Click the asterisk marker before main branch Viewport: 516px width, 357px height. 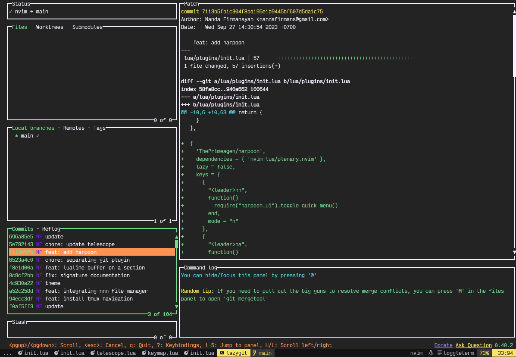coord(16,135)
